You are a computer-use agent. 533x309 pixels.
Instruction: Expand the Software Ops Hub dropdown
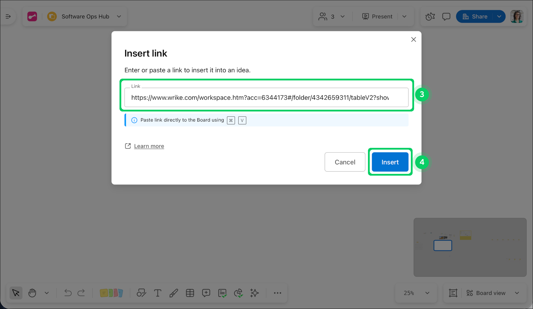[119, 17]
